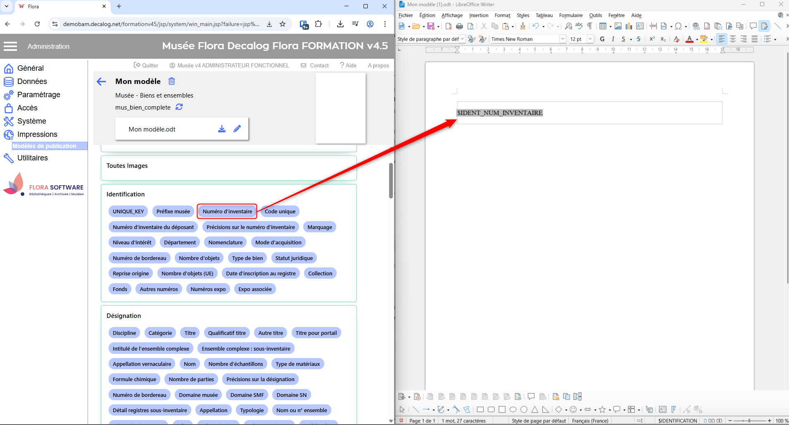Click the Numéro d'inventaire field tag
789x425 pixels.
click(x=227, y=211)
